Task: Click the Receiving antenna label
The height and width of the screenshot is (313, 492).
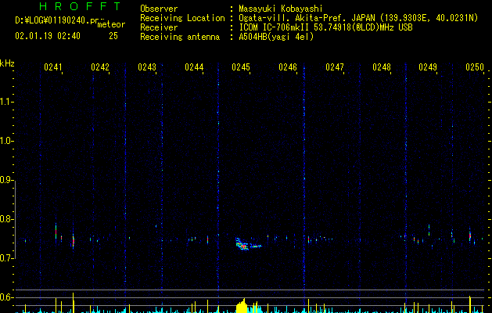Action: 180,37
